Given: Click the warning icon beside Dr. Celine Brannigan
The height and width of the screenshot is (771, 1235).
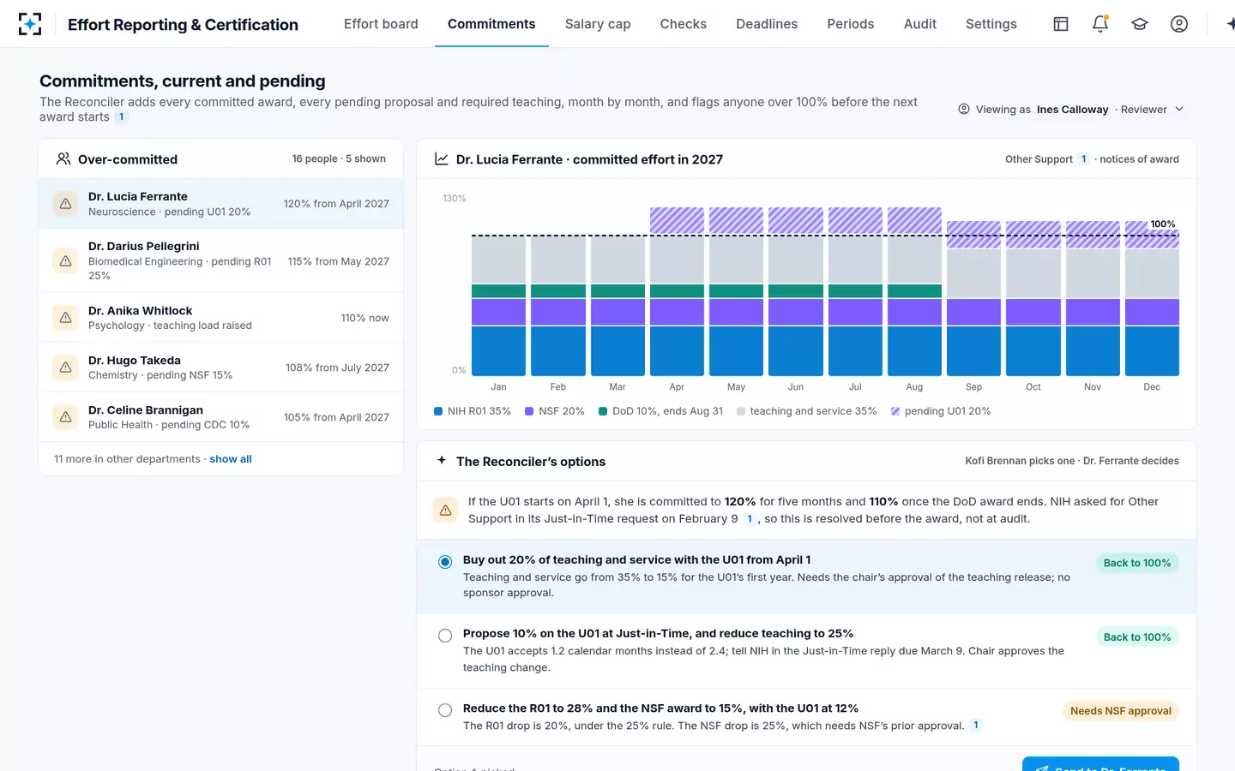Looking at the screenshot, I should coord(65,417).
